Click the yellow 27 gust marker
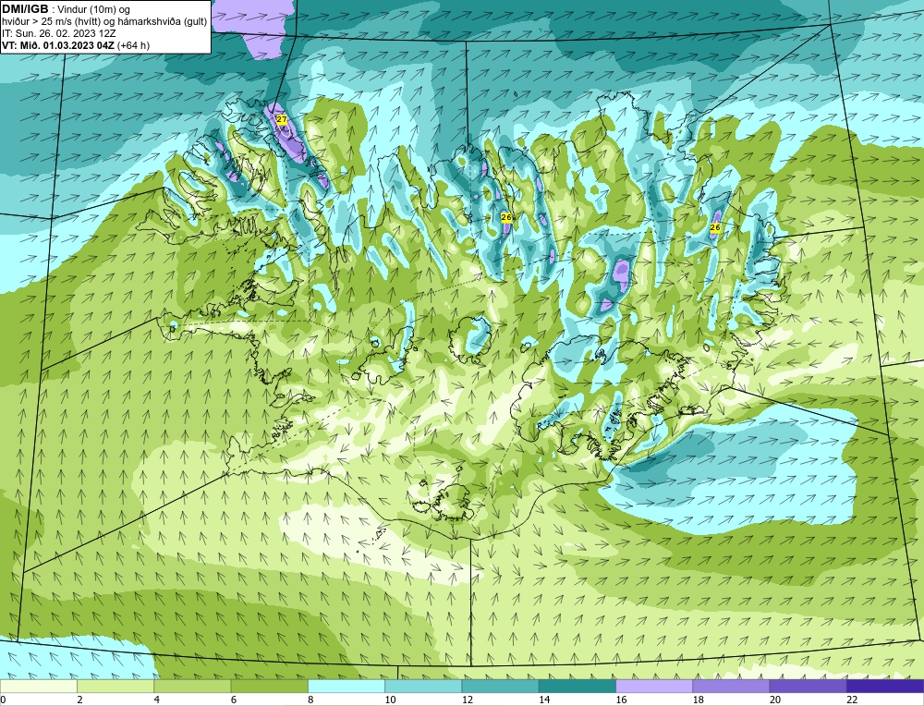Screen dimensions: 924x706 click(x=282, y=119)
